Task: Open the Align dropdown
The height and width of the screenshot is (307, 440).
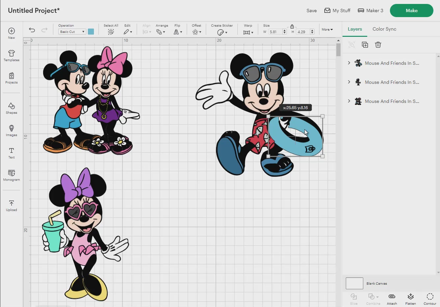Action: tap(147, 32)
